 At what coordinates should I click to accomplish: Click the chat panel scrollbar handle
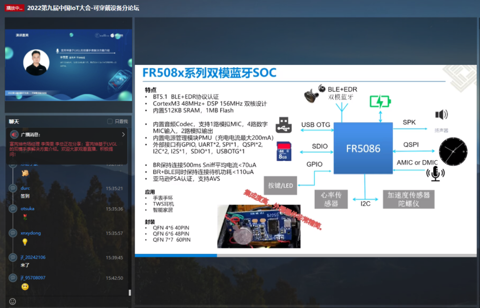pyautogui.click(x=130, y=293)
